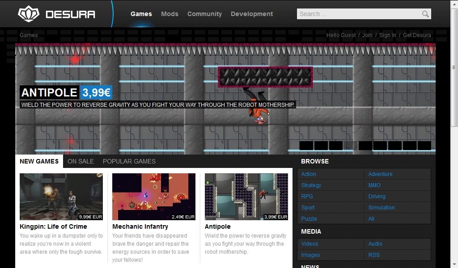Click the vertical scrollbar thumb
Viewport: 458px width, 268px height.
[x=454, y=67]
